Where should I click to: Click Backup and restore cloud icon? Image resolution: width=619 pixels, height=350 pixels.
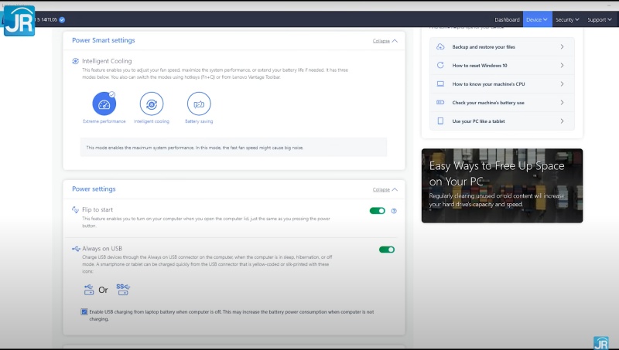(440, 46)
